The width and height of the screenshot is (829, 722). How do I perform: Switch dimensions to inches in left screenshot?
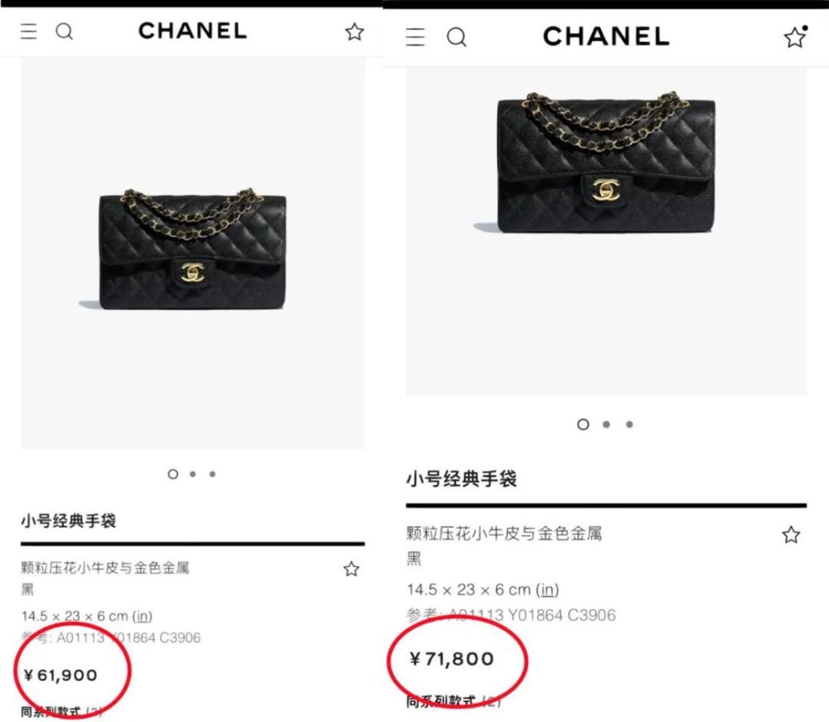(143, 616)
